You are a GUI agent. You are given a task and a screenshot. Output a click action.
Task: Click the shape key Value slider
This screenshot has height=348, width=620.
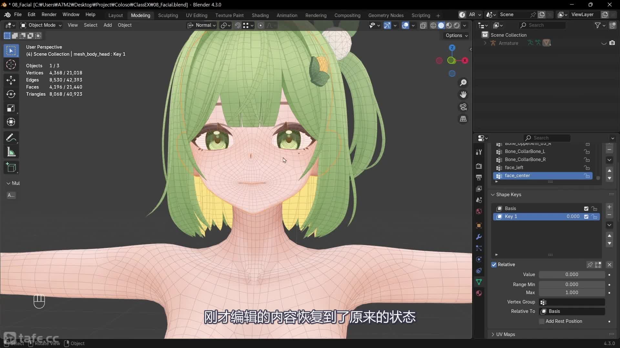click(572, 275)
